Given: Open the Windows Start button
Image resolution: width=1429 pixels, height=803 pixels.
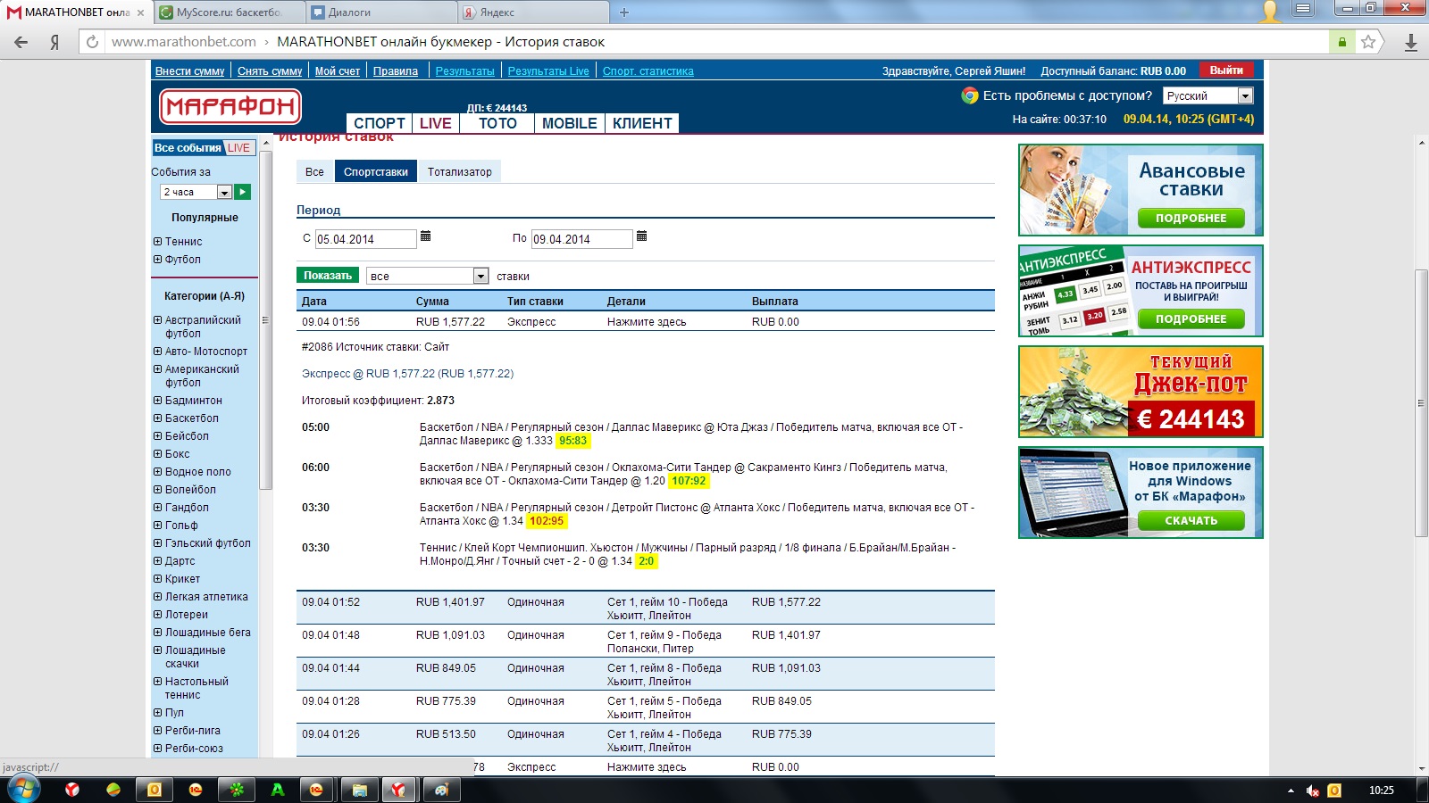Looking at the screenshot, I should point(23,790).
